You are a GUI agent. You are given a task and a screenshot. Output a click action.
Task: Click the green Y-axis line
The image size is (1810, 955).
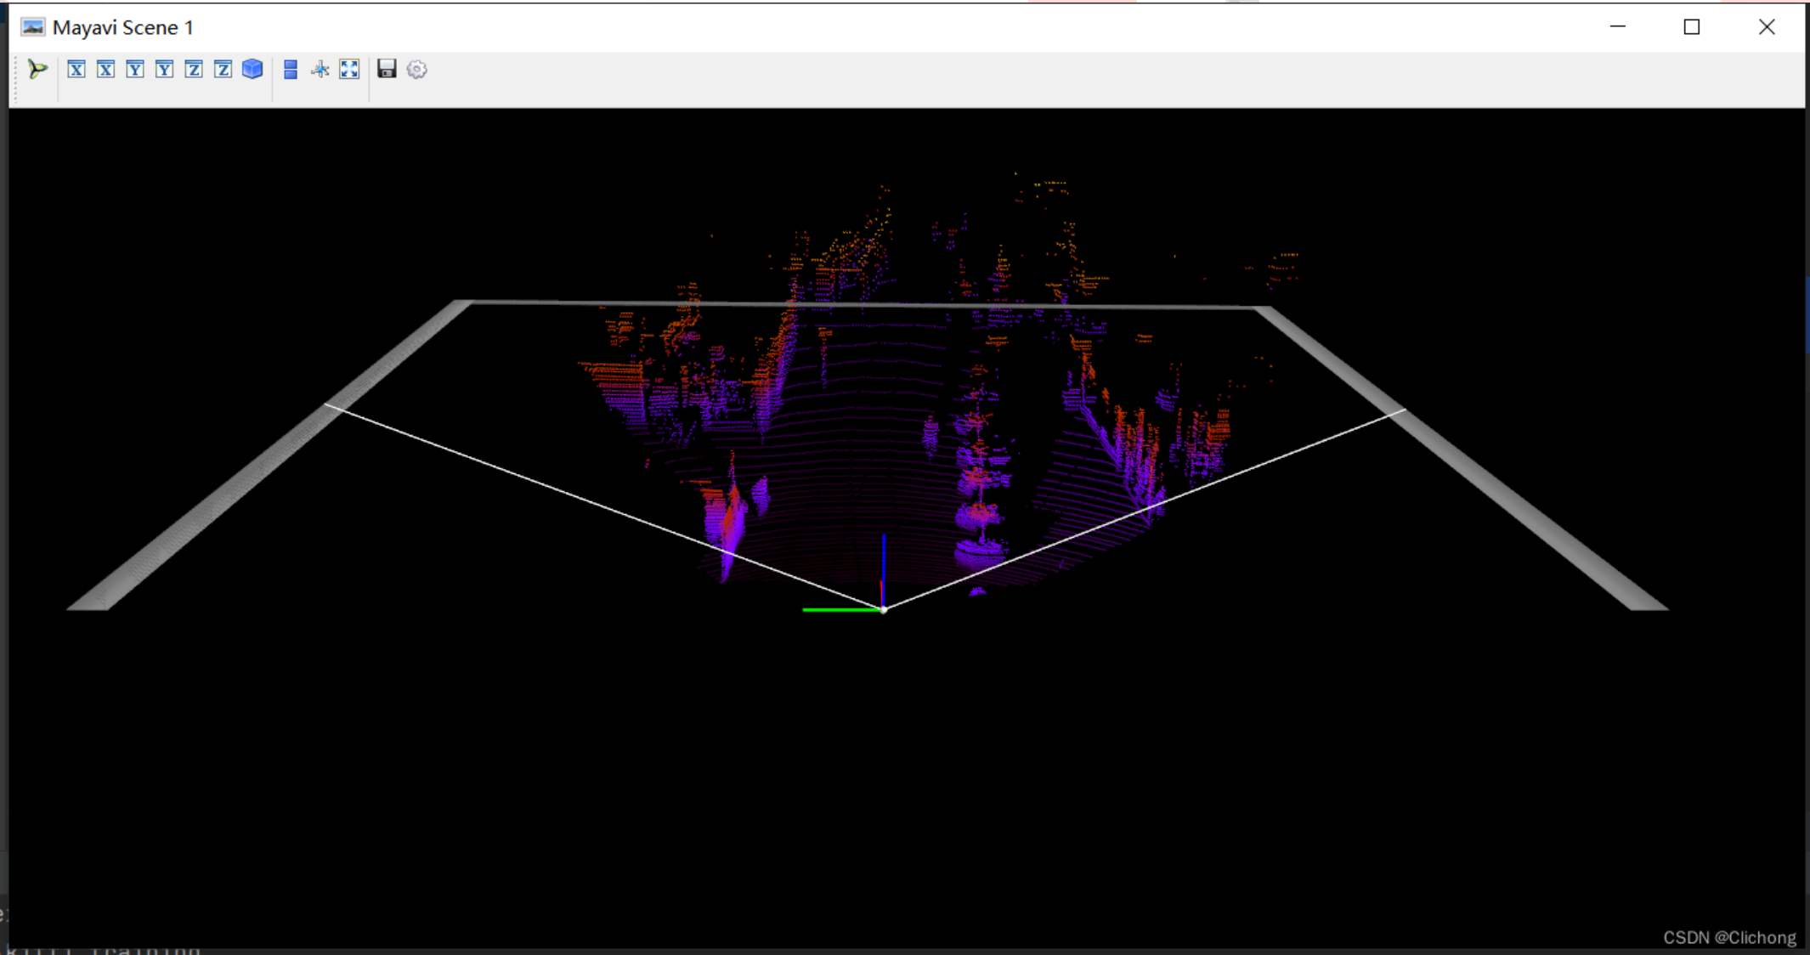pos(840,609)
